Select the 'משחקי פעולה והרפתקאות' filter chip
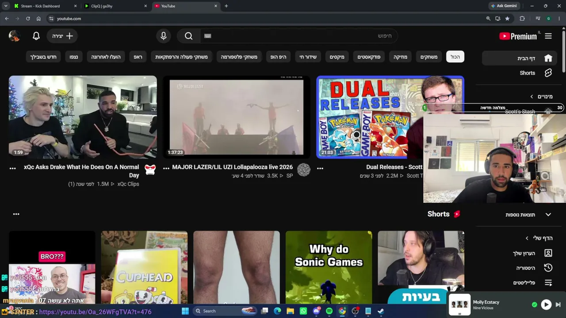 (181, 57)
